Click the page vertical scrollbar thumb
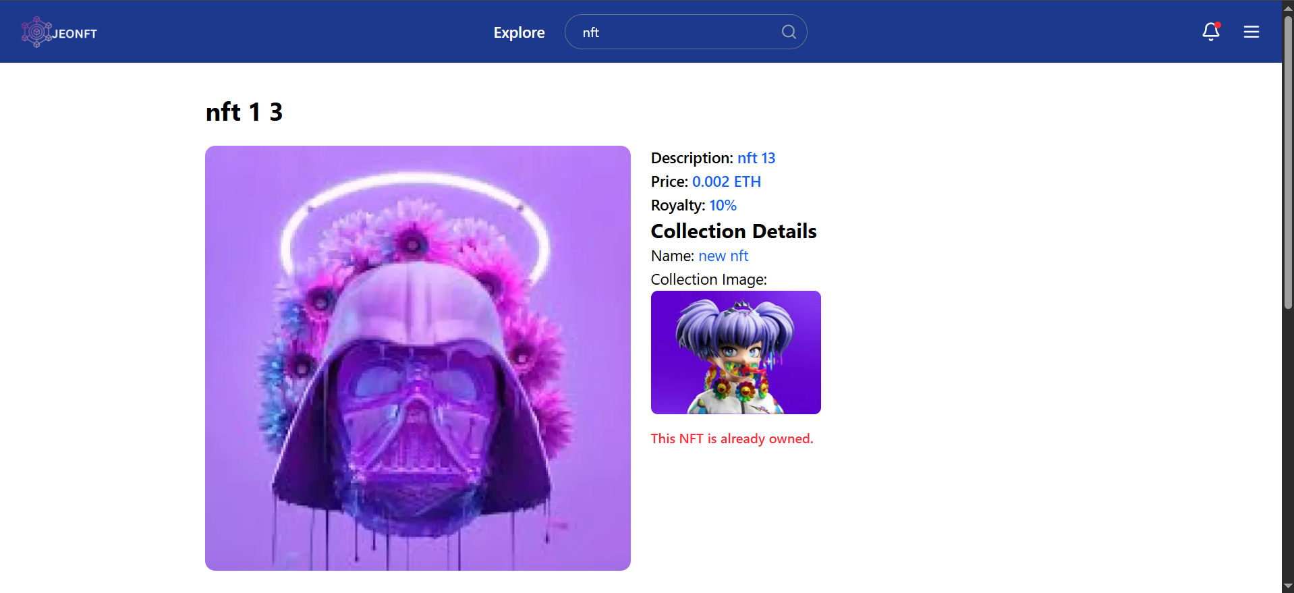The height and width of the screenshot is (593, 1294). tap(1288, 162)
